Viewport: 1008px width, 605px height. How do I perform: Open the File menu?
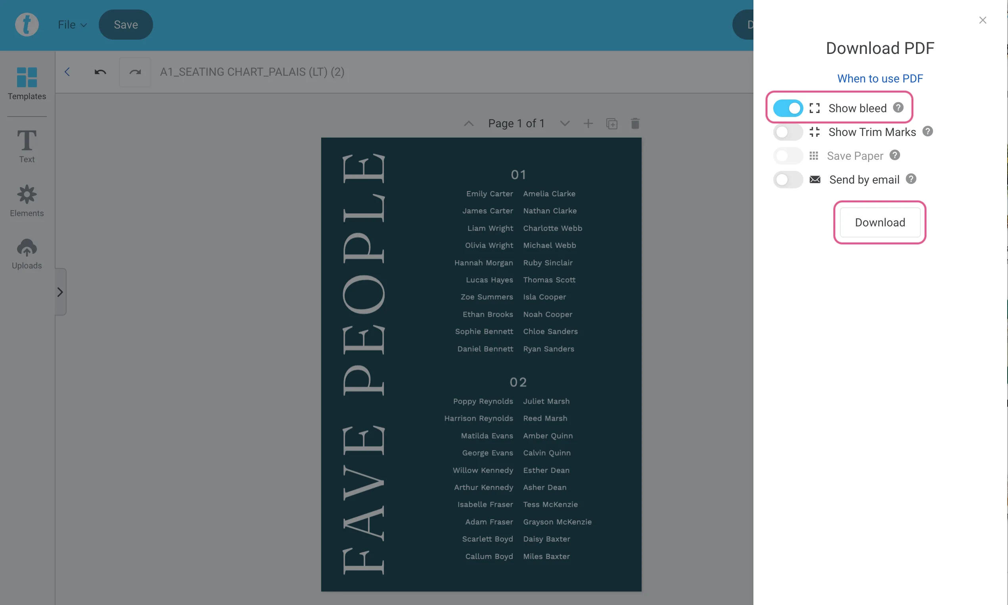point(72,25)
